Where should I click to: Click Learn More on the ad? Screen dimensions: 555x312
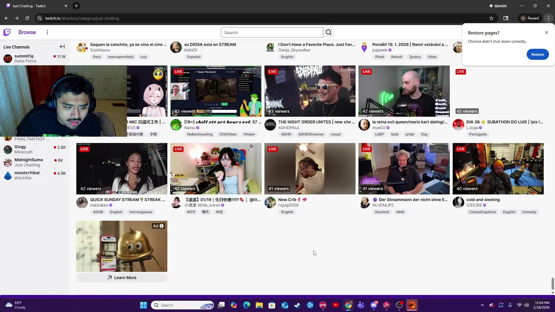click(122, 278)
